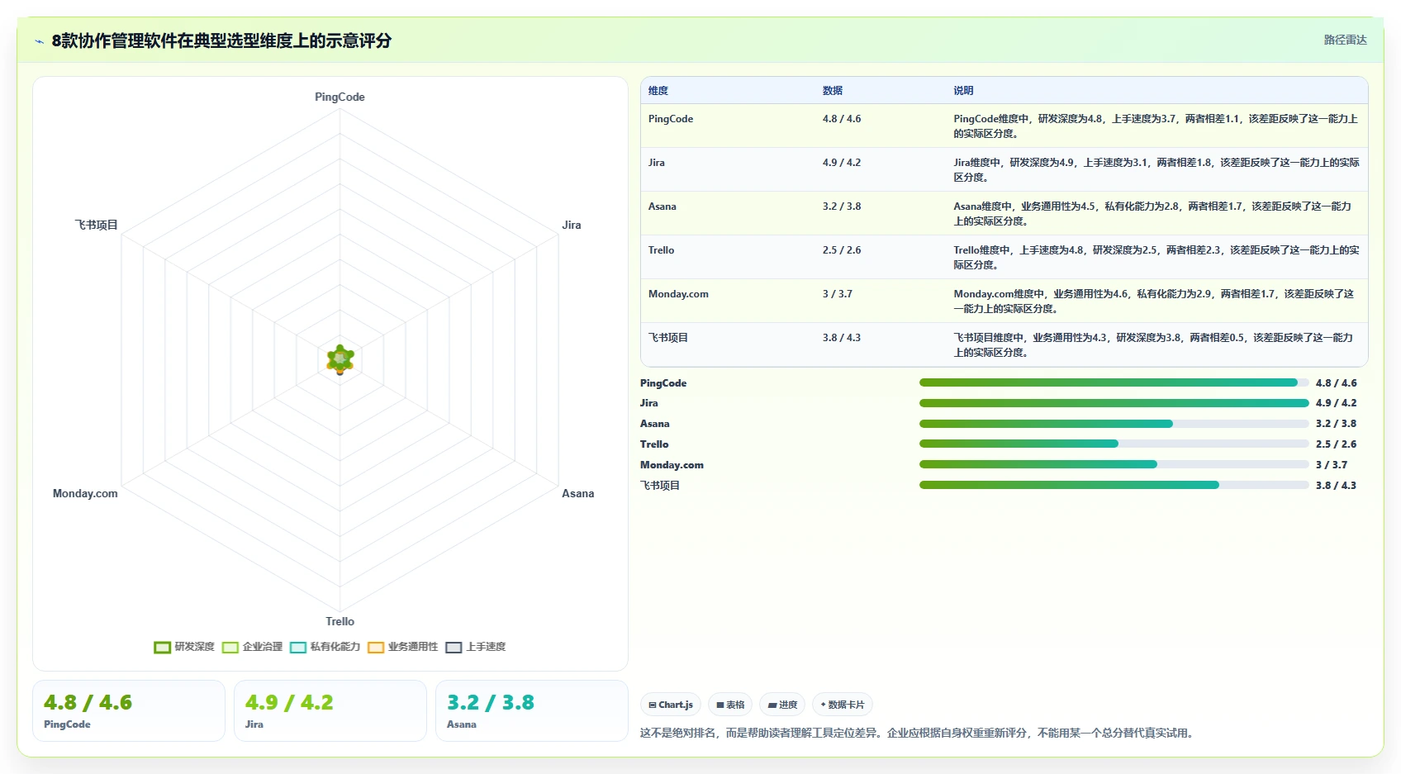This screenshot has height=774, width=1401.
Task: Click the 2.5 / 2.6 value beside Trello's bar
Action: [1336, 444]
